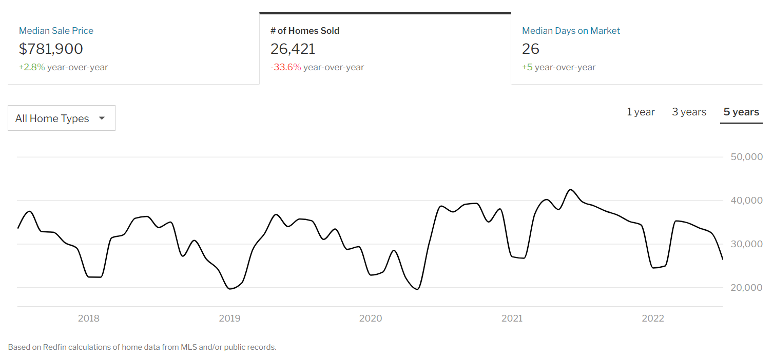Click the 50,000 gridline label
The image size is (773, 359).
[x=745, y=157]
